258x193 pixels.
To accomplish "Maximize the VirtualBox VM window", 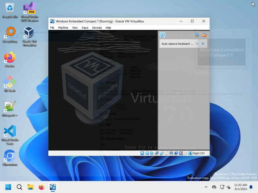I will pos(192,21).
